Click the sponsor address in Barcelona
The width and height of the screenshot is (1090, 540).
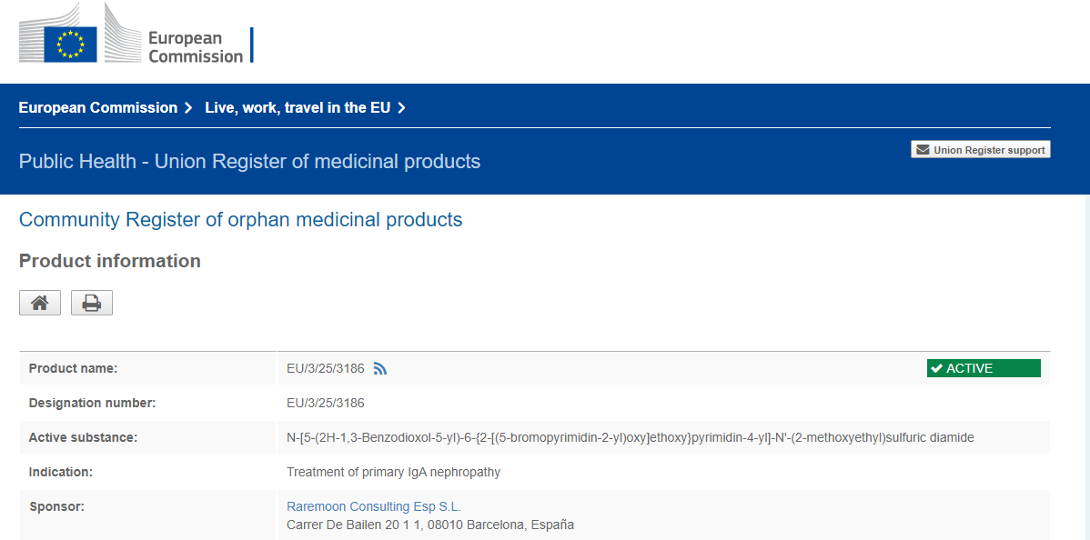[x=429, y=525]
